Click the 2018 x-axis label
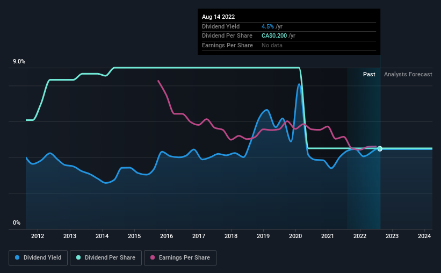This screenshot has height=273, width=441. pyautogui.click(x=231, y=236)
